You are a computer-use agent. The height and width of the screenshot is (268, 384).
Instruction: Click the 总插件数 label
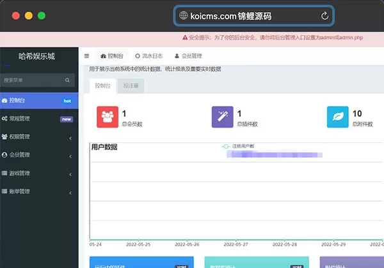247,124
